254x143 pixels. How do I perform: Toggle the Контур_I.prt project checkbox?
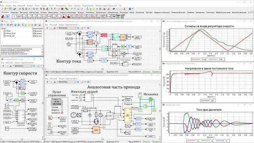4,36
